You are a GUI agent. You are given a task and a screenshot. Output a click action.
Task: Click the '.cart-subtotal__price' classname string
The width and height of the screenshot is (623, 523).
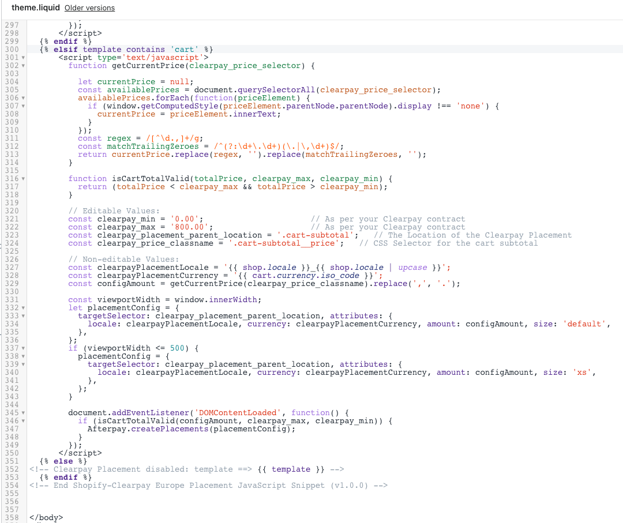(284, 243)
